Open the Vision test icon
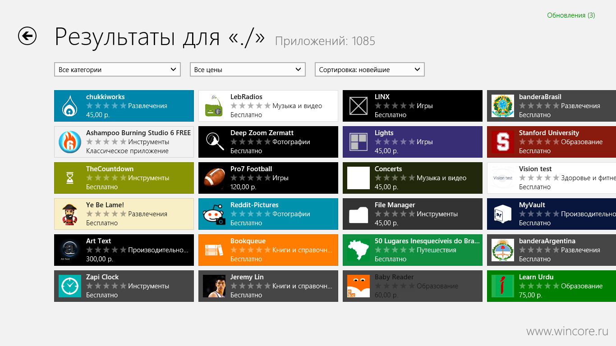The height and width of the screenshot is (346, 616). (x=503, y=178)
